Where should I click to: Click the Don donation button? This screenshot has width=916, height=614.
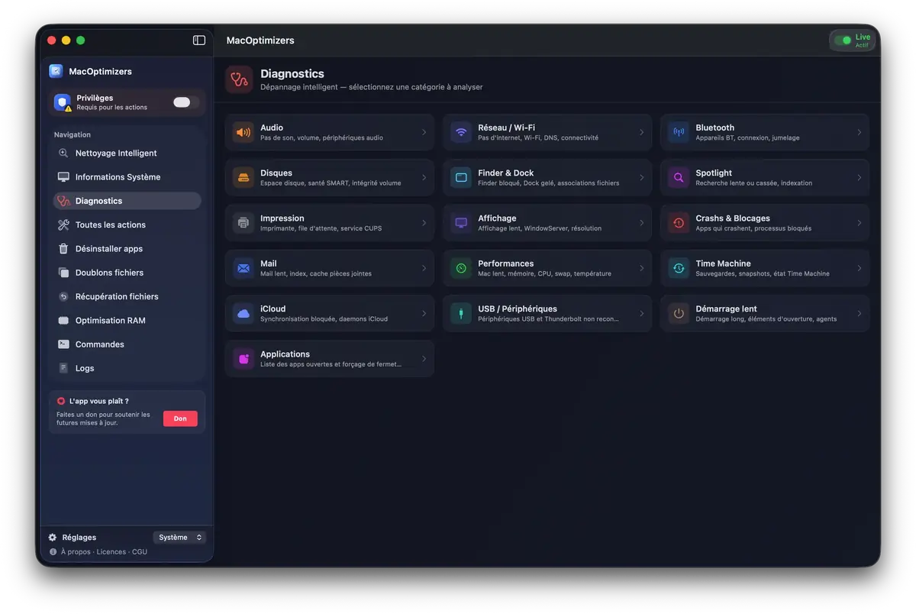point(180,418)
